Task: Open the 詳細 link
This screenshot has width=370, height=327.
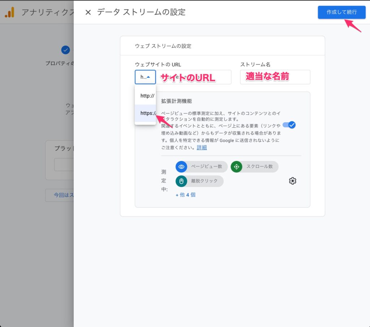Action: point(202,147)
